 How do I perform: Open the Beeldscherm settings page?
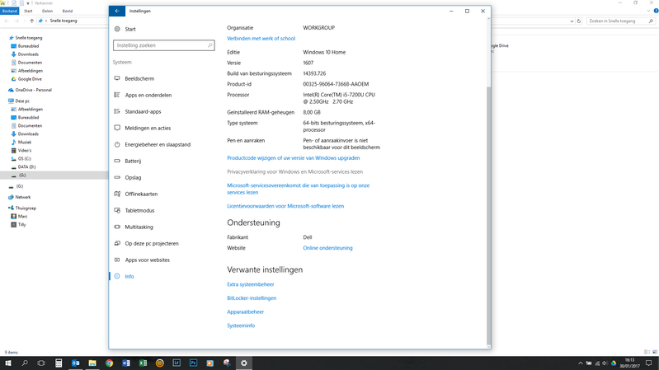tap(139, 78)
